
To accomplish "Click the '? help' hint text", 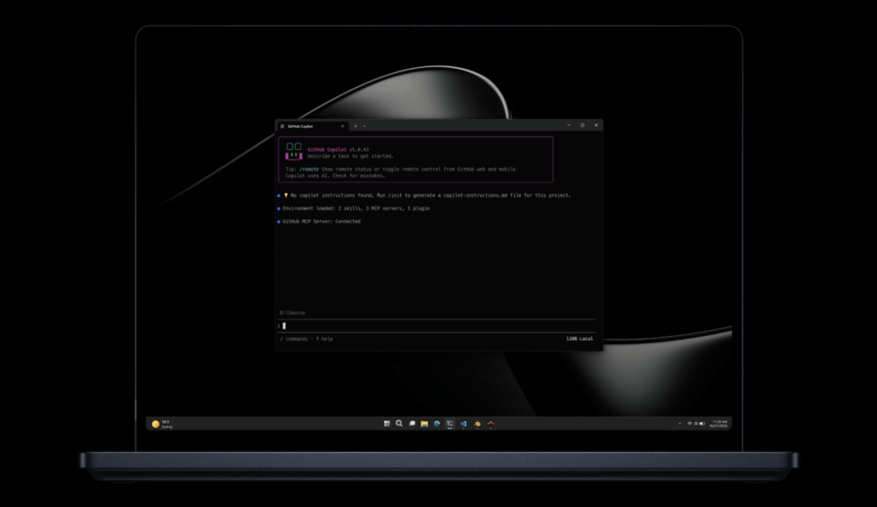I will 324,339.
